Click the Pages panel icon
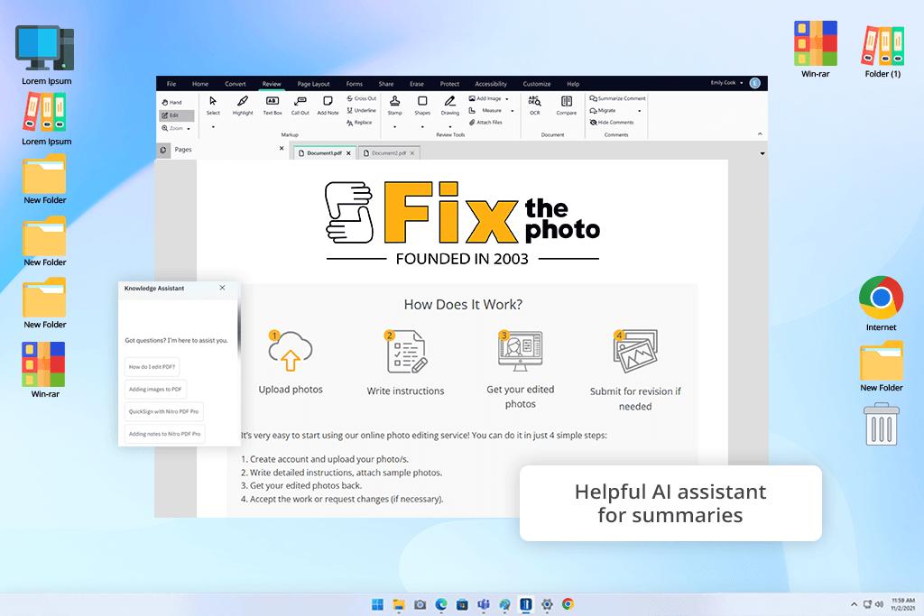This screenshot has height=616, width=924. pyautogui.click(x=163, y=151)
